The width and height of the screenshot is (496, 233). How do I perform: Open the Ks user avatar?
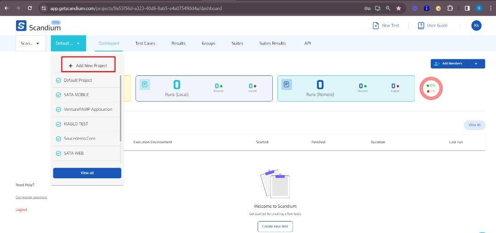click(x=476, y=26)
